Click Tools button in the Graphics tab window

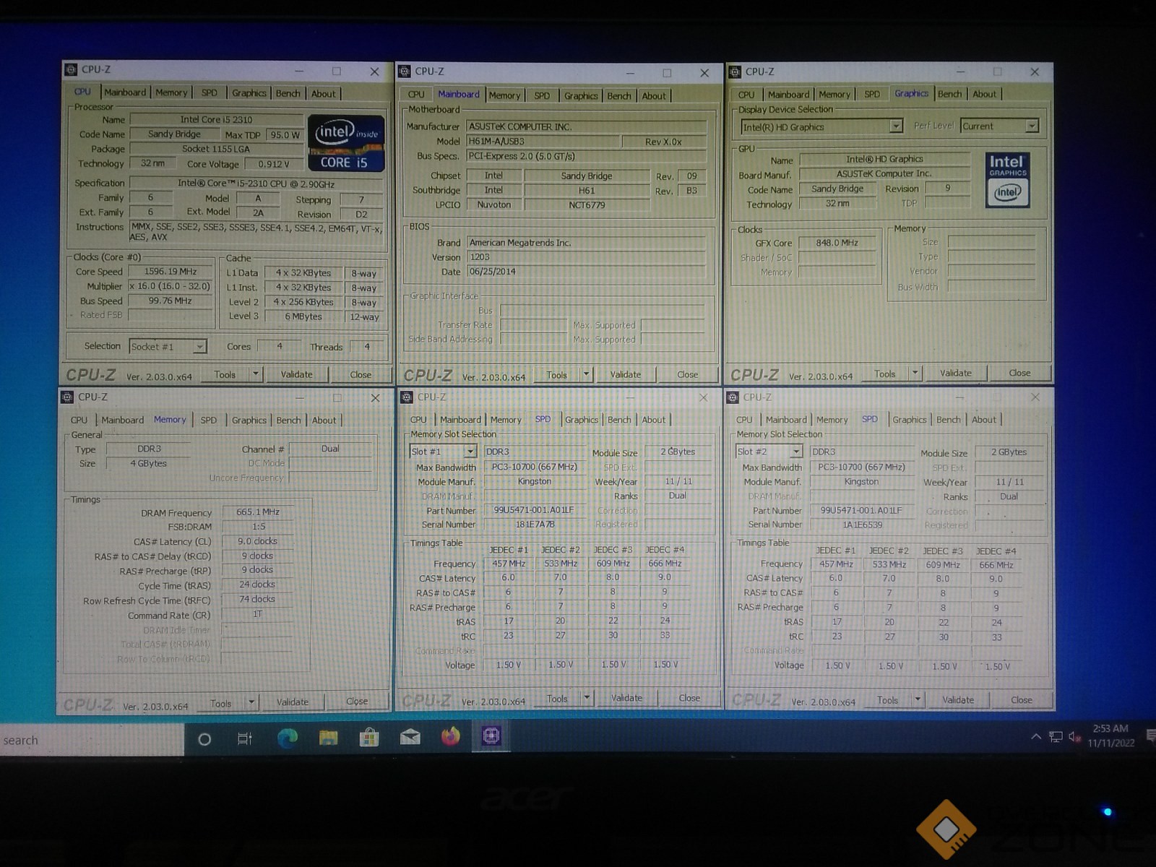885,374
